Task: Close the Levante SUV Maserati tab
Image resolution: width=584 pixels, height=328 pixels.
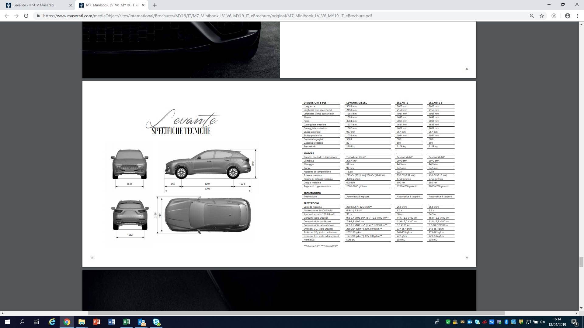Action: point(70,5)
